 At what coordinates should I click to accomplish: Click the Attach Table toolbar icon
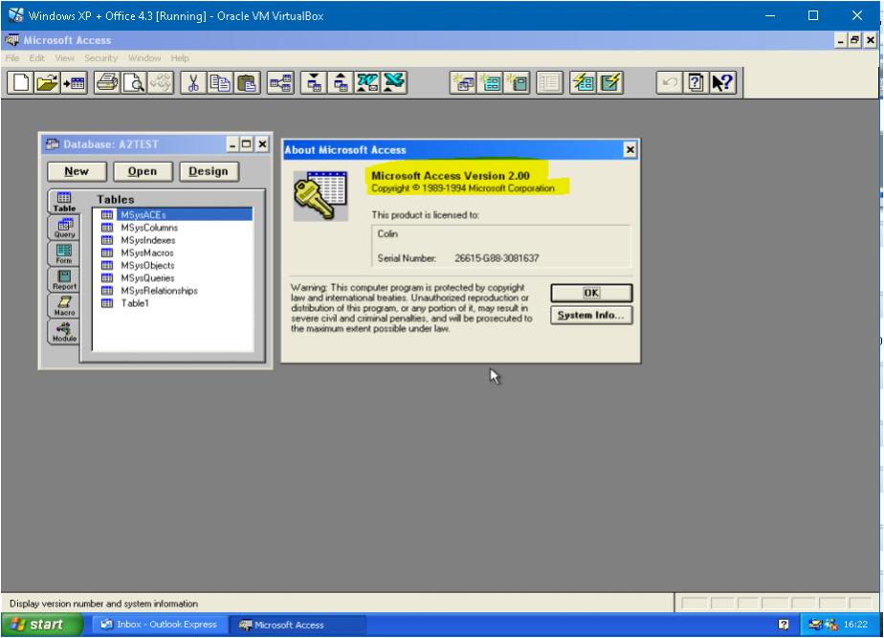[74, 83]
